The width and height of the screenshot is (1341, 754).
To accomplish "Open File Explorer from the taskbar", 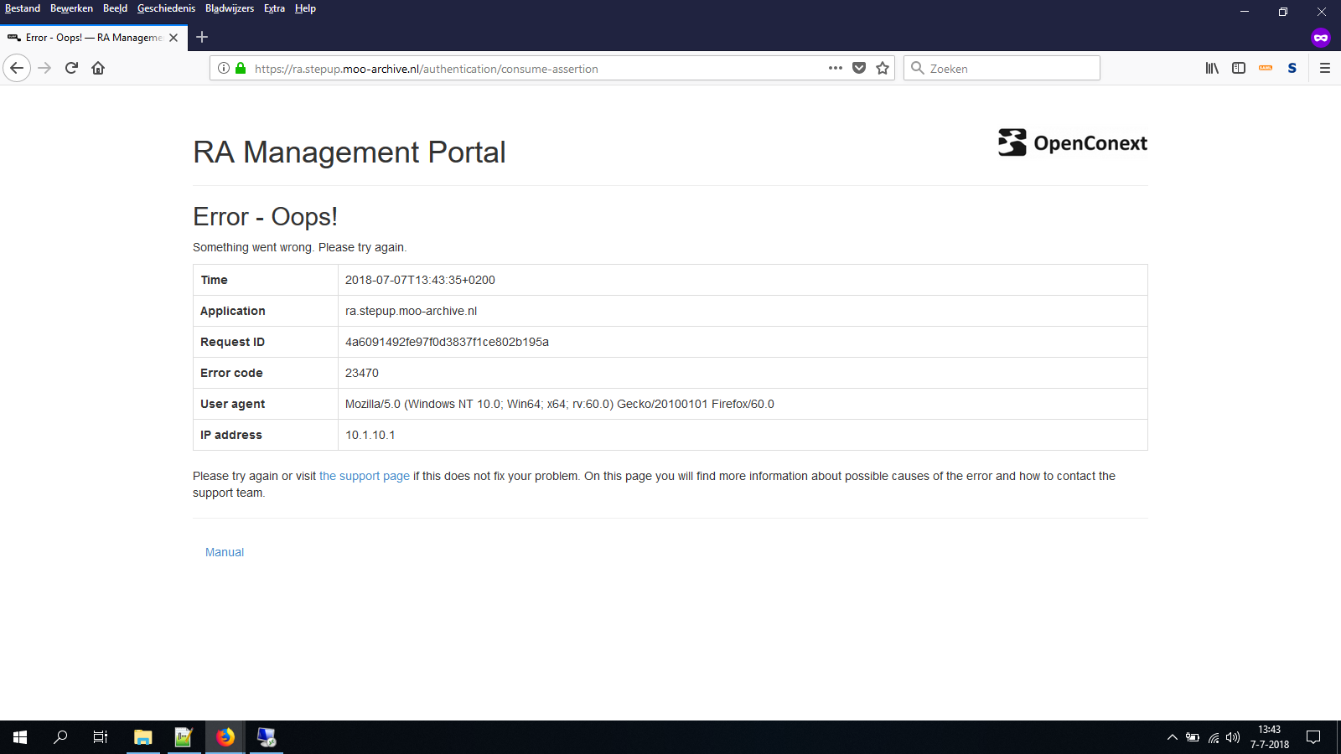I will [x=142, y=737].
